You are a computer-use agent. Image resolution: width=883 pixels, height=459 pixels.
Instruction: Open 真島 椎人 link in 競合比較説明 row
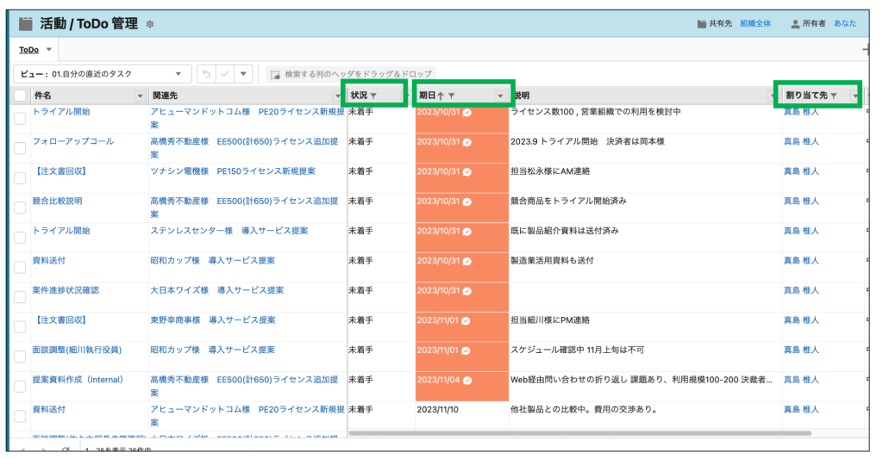point(801,201)
